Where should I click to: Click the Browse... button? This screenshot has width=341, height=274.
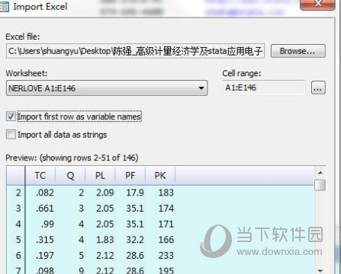[x=298, y=51]
